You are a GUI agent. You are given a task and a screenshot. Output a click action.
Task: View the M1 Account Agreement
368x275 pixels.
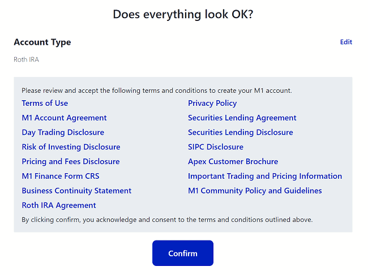click(64, 118)
